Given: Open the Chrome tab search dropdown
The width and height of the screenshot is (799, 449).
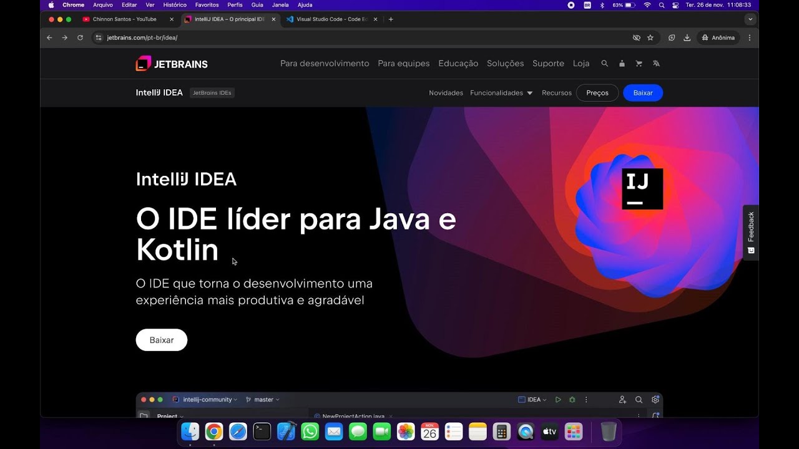Looking at the screenshot, I should pos(750,19).
